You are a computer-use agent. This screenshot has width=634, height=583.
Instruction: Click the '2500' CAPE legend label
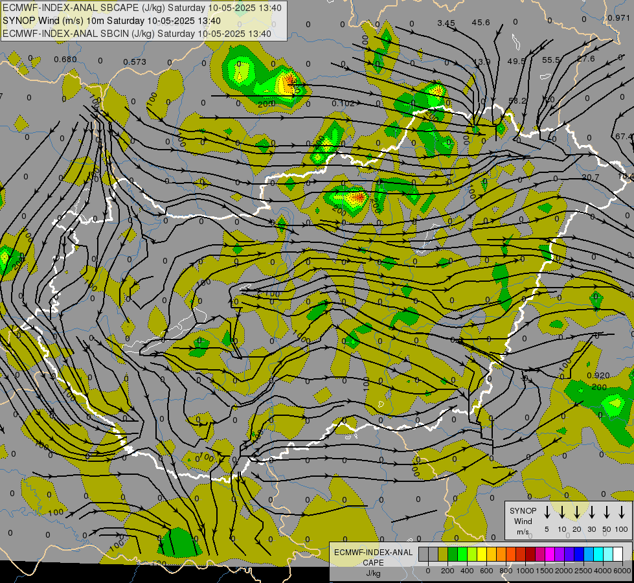coord(583,571)
